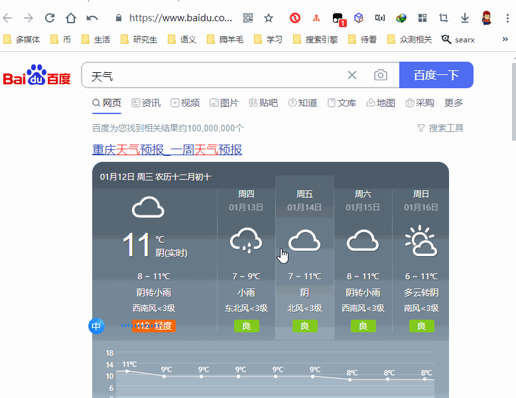This screenshot has width=516, height=398.
Task: Switch to the 视频 tab
Action: point(185,103)
